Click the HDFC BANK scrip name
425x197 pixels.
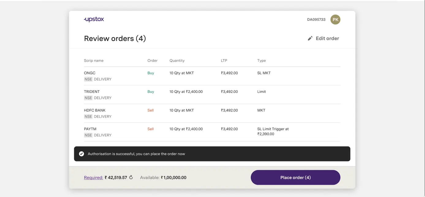(x=95, y=110)
